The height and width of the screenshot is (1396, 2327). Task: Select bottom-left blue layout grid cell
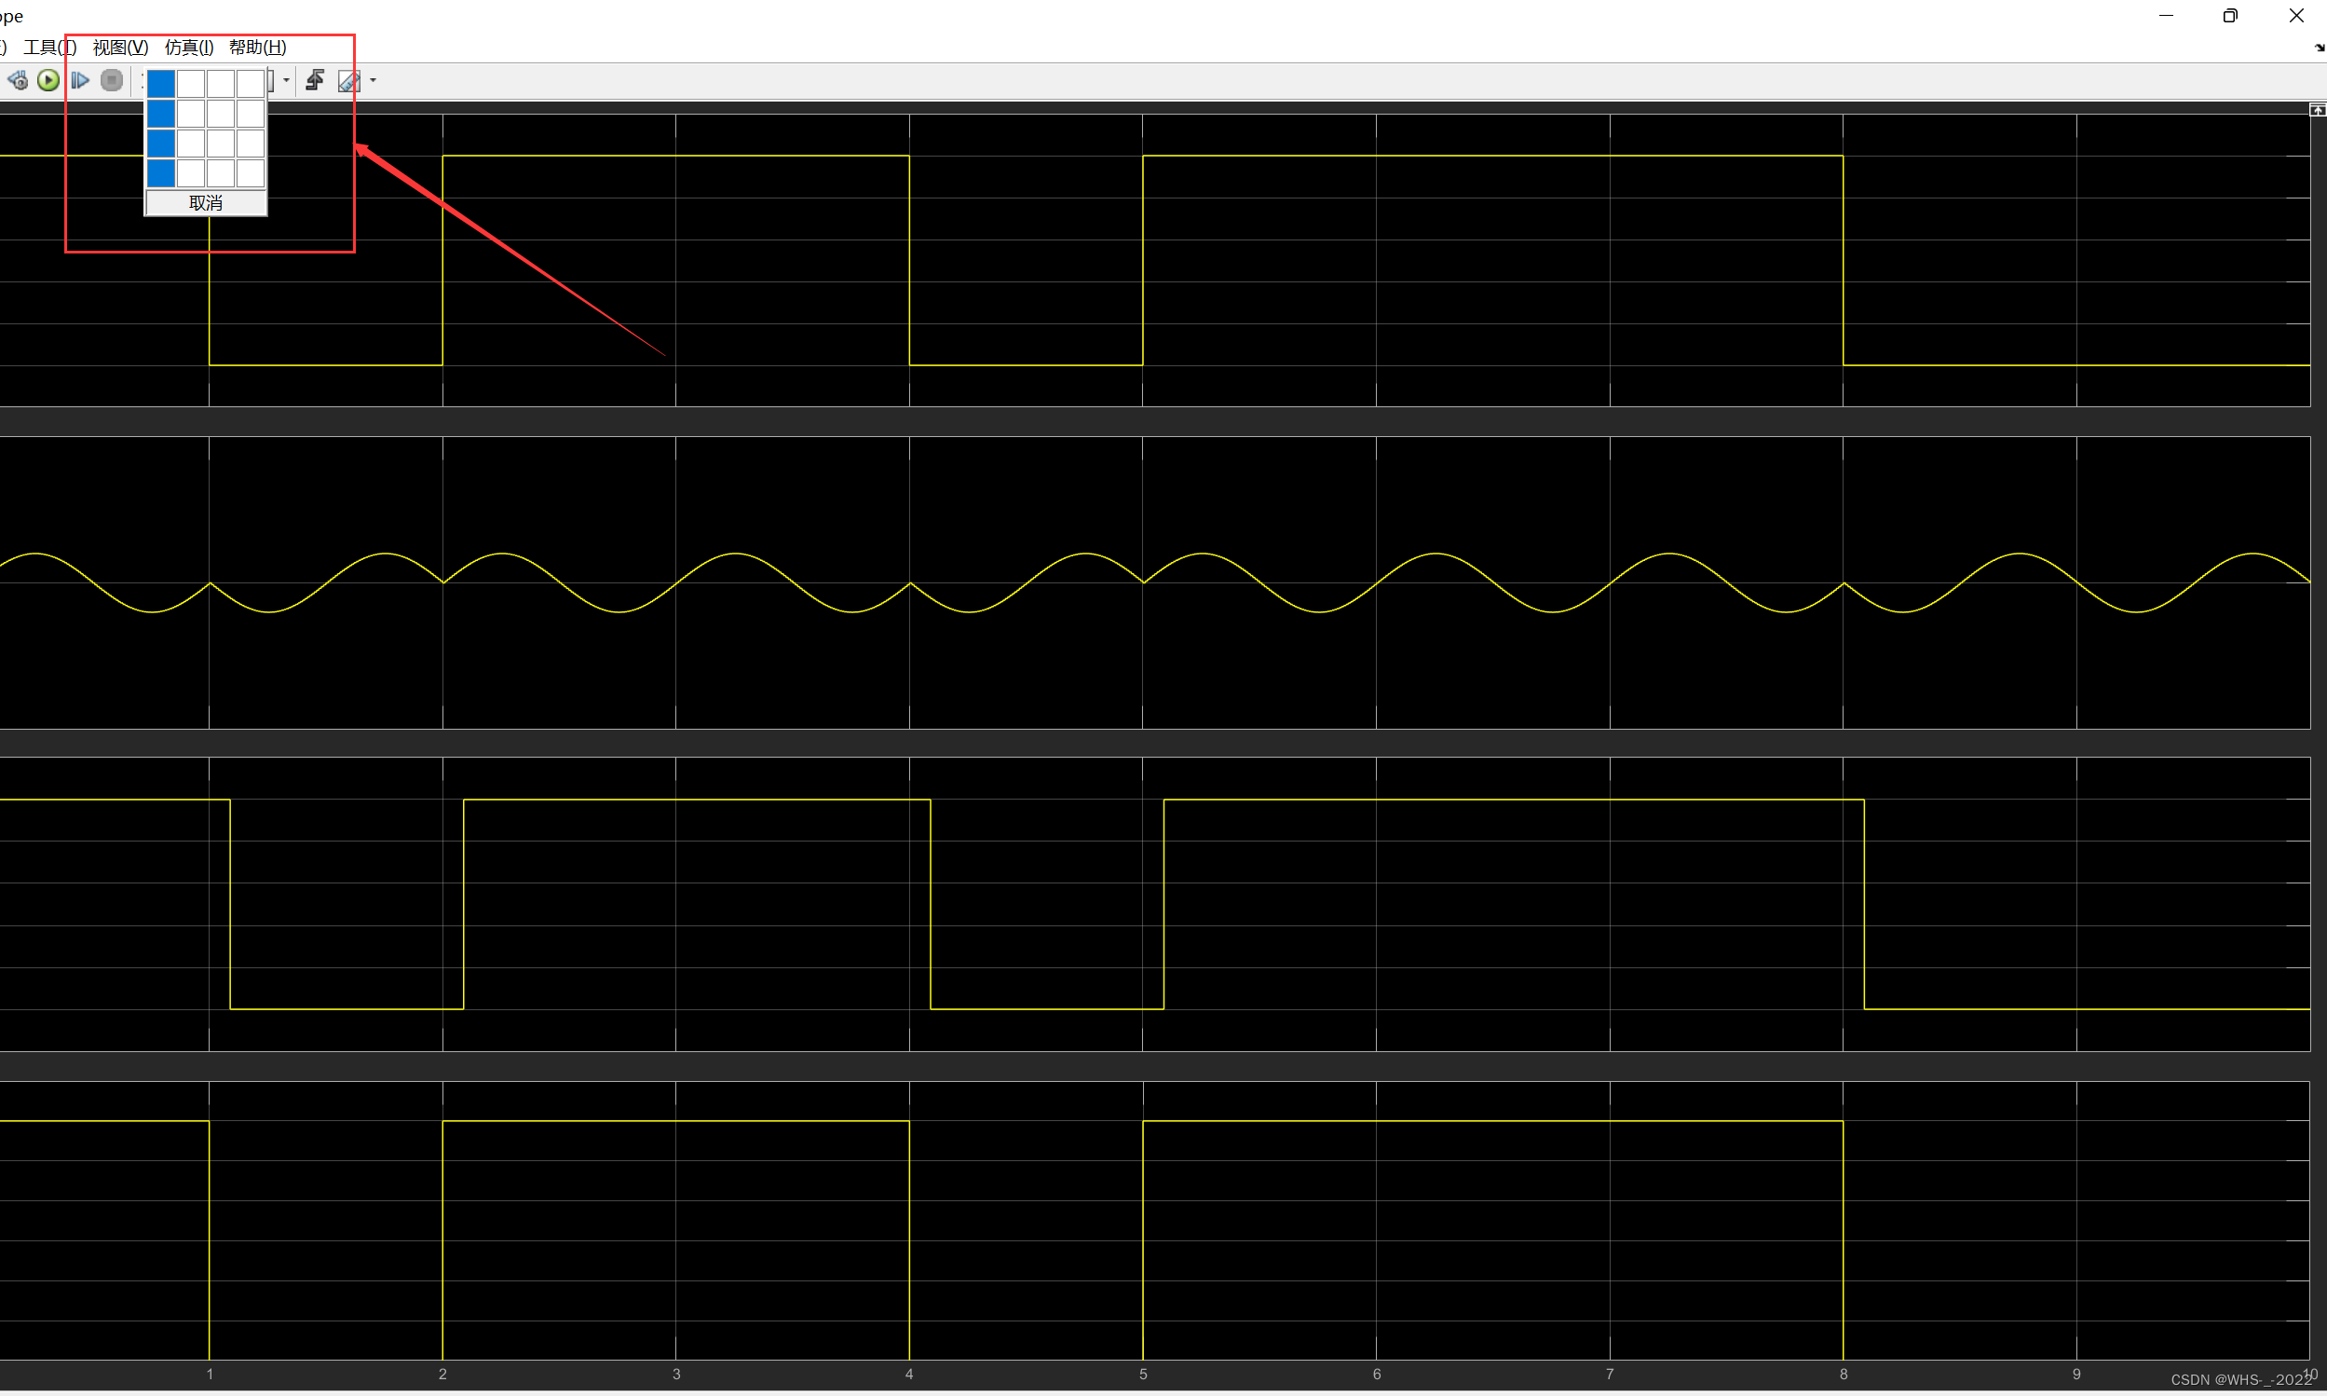pyautogui.click(x=161, y=173)
